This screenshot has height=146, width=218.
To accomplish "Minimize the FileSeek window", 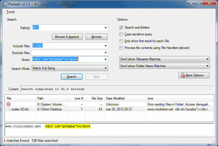I will [x=191, y=3].
